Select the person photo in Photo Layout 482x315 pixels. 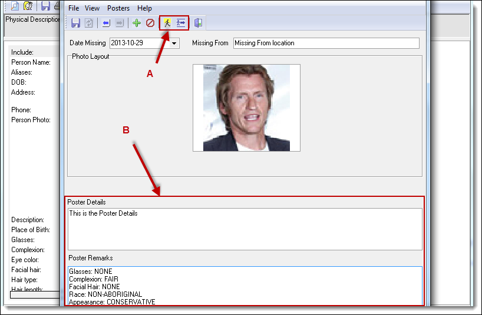click(x=246, y=108)
